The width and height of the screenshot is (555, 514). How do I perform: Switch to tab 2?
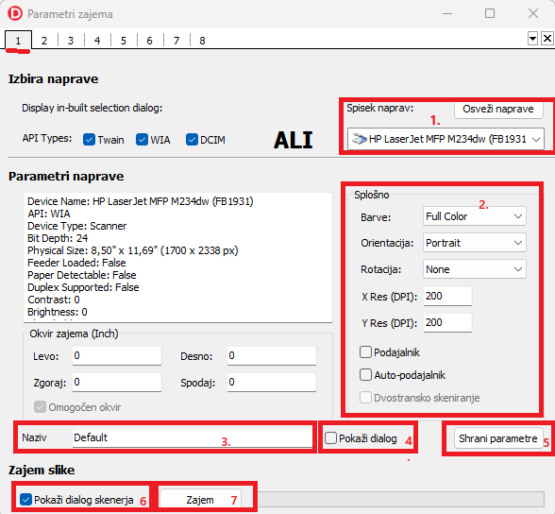point(44,41)
